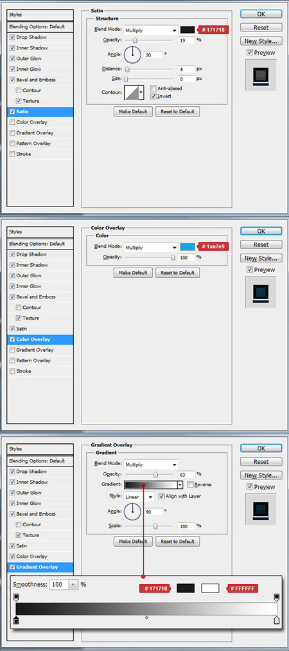
Task: Select the right opacity stop above the gradient bar
Action: [277, 597]
